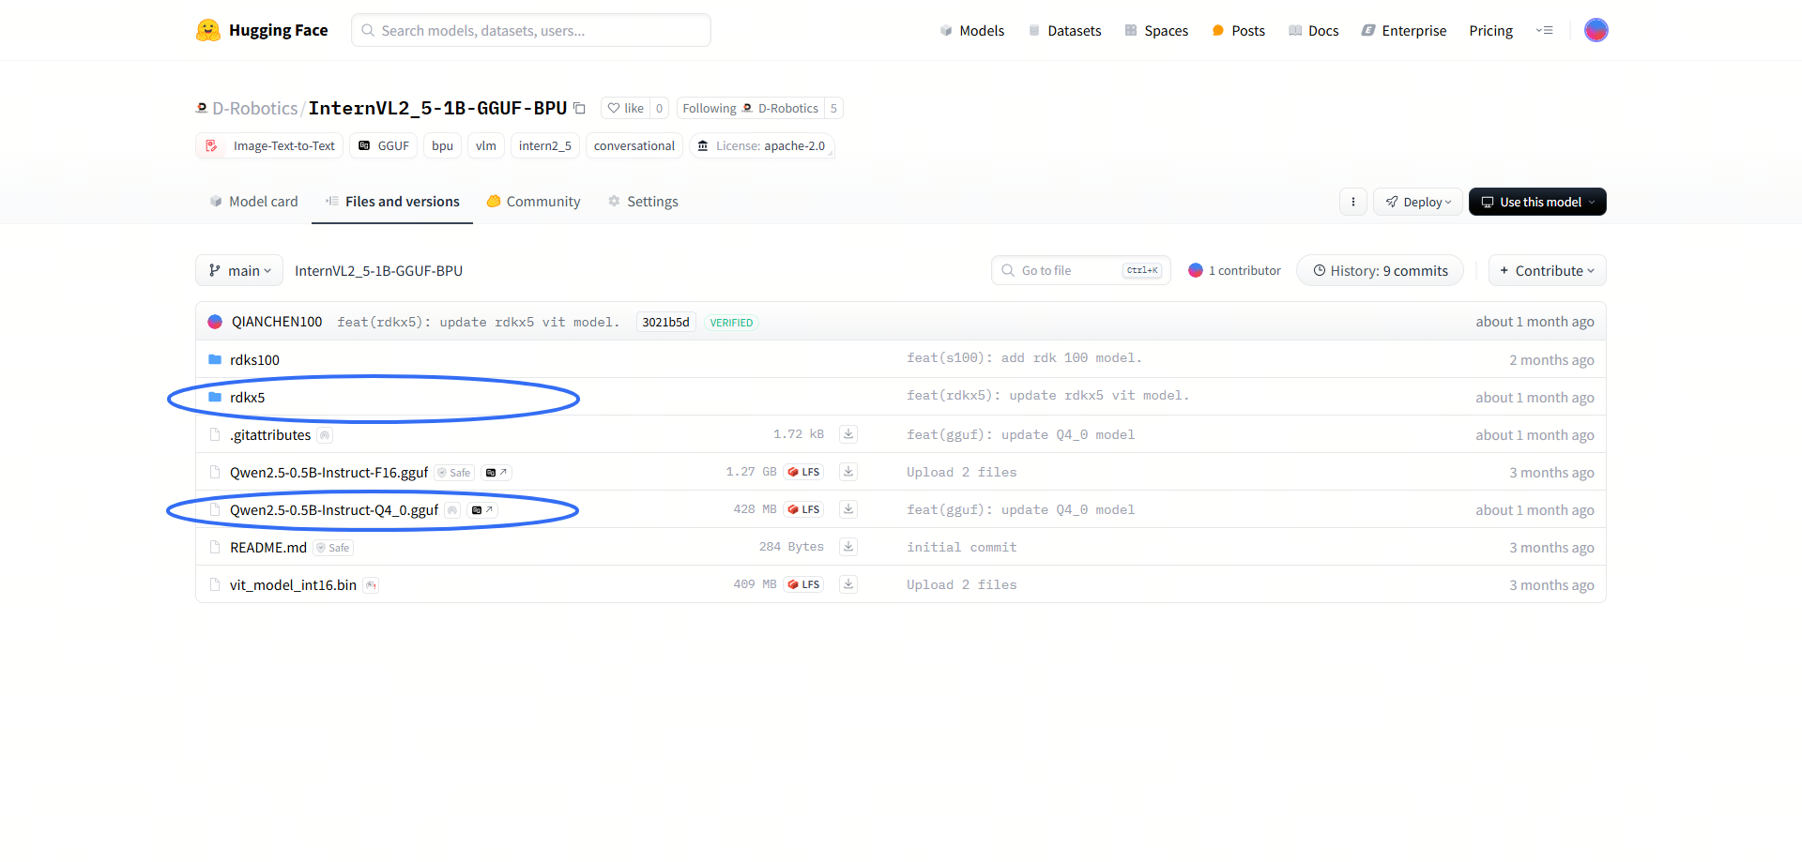Click the License: apache-2.0 tag
Viewport: 1802px width, 862px height.
click(761, 145)
